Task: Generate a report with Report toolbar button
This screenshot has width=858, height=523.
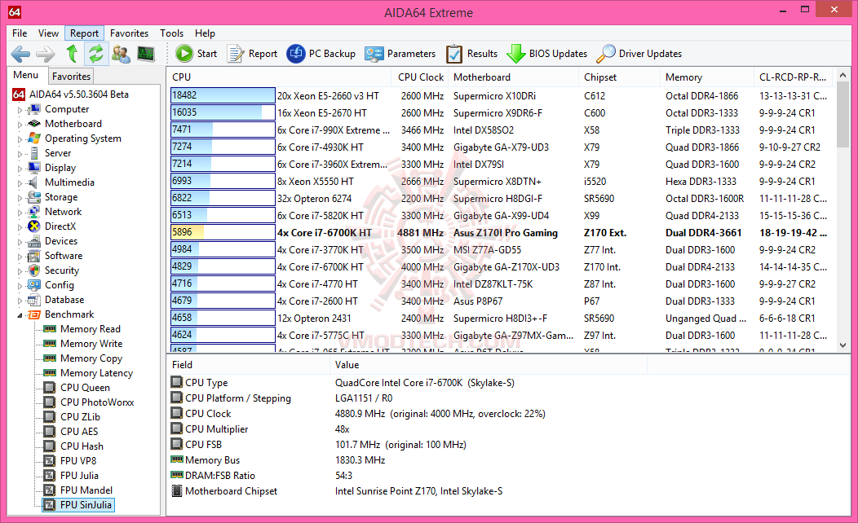Action: click(x=252, y=54)
